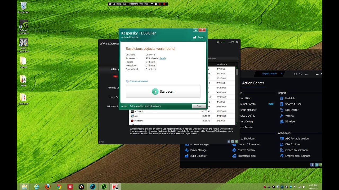Open the options menu icon in Advanced SystemCare

tap(306, 74)
